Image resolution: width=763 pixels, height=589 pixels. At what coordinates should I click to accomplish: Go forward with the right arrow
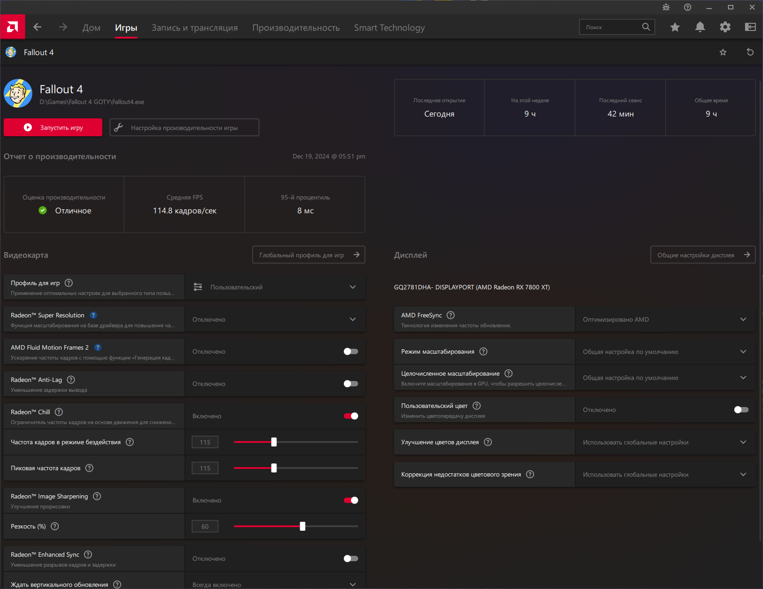tap(63, 27)
